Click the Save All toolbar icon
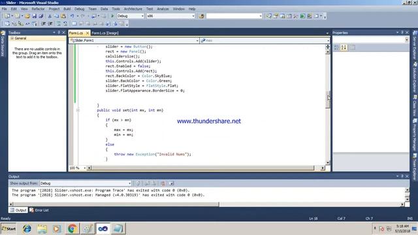Screen dimensions: 418x235 pyautogui.click(x=40, y=16)
